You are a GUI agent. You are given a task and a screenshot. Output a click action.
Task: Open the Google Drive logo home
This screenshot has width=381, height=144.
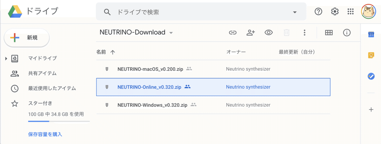[x=15, y=12]
